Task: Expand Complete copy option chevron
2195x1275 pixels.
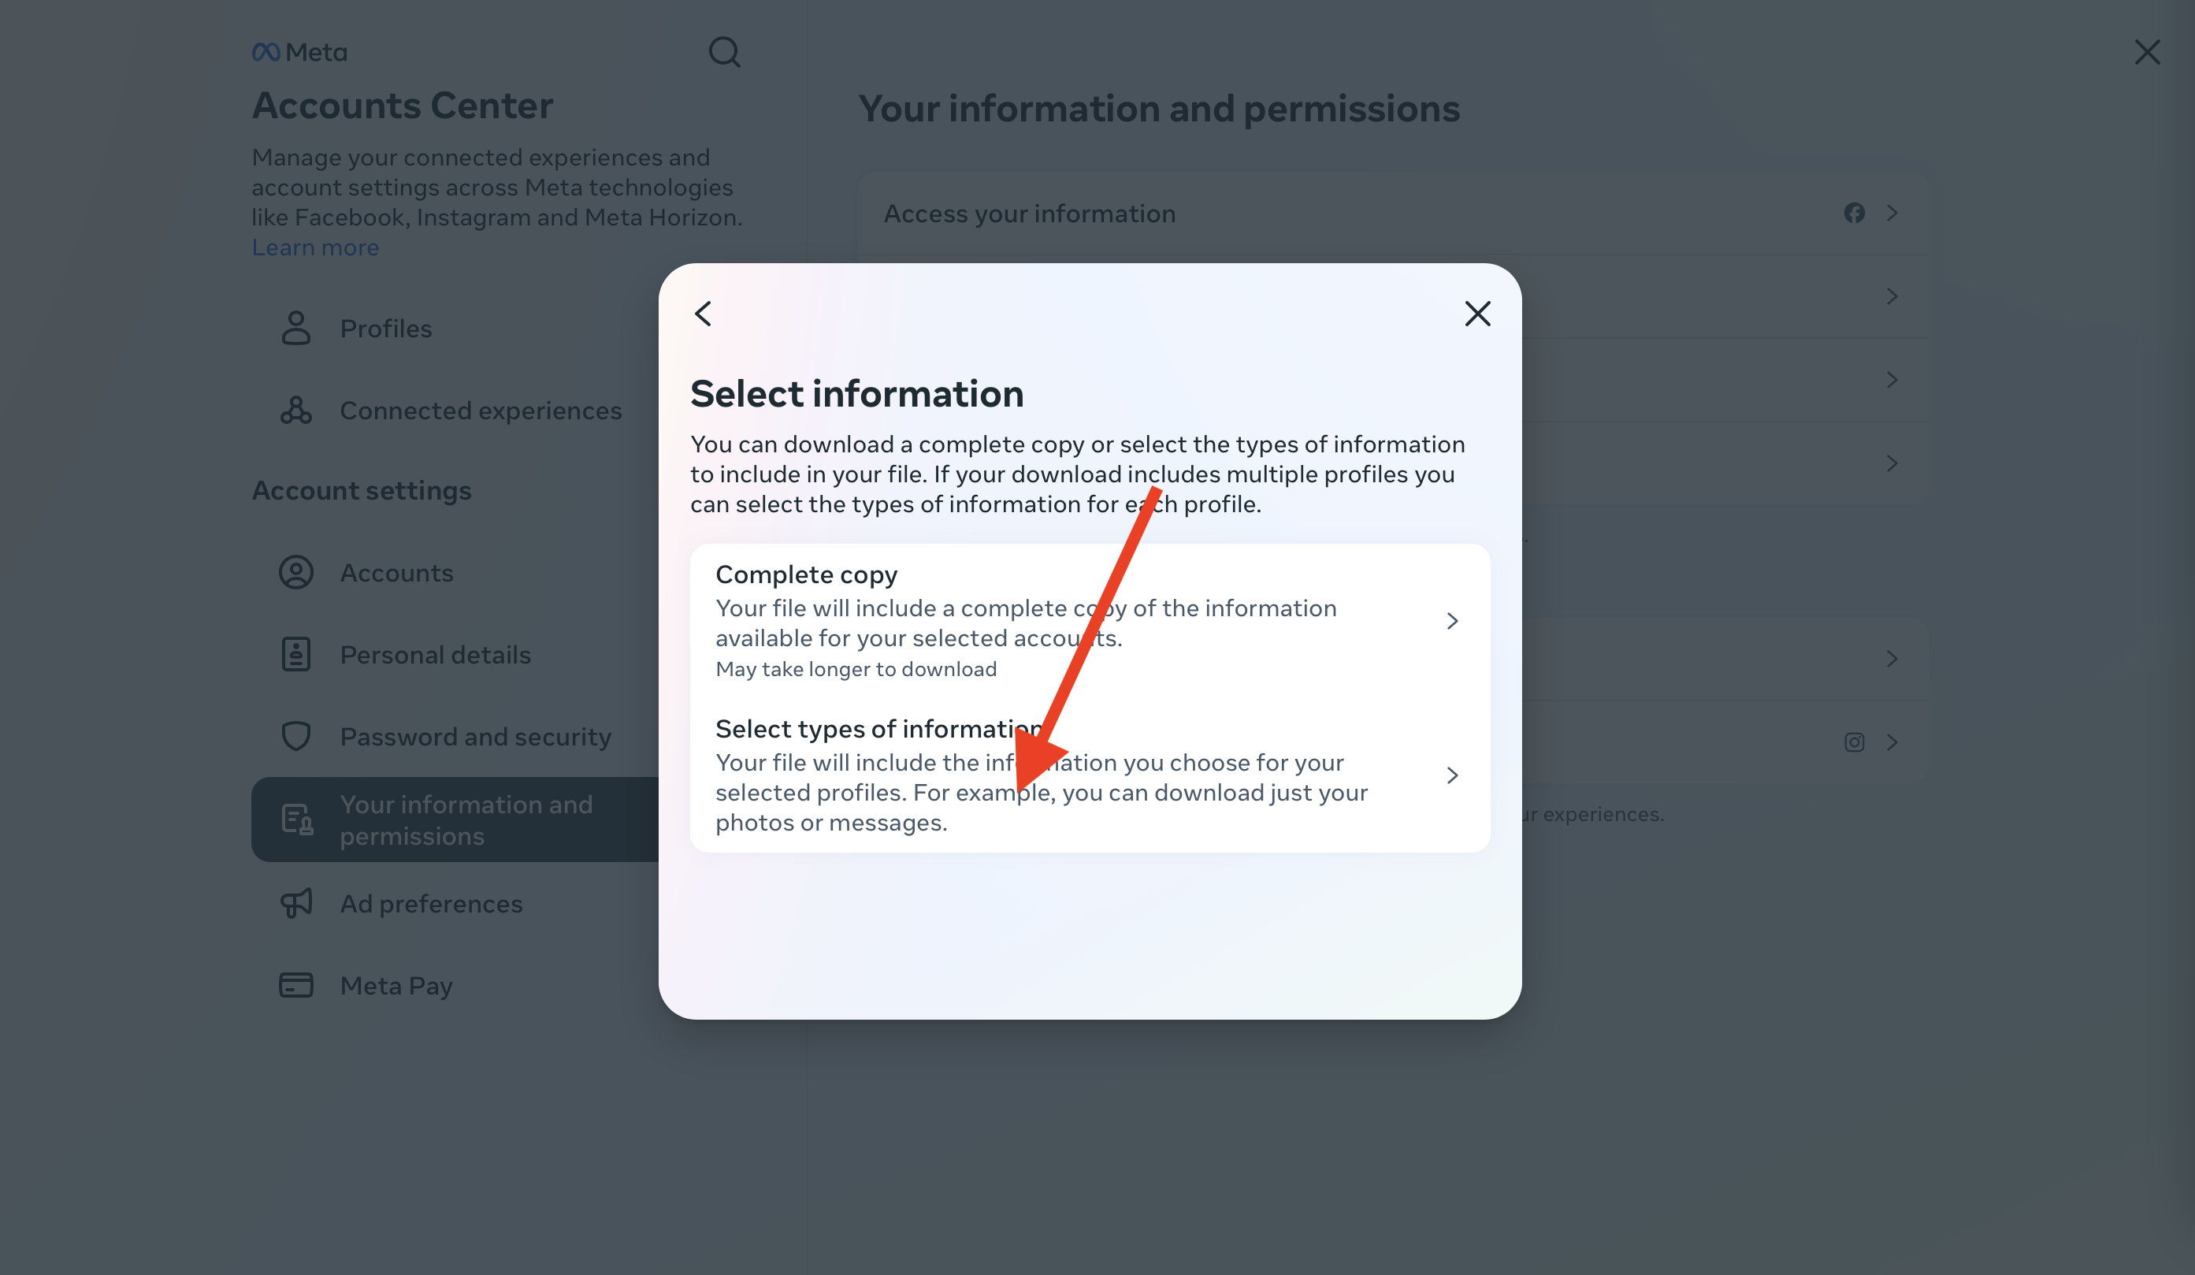Action: coord(1452,621)
